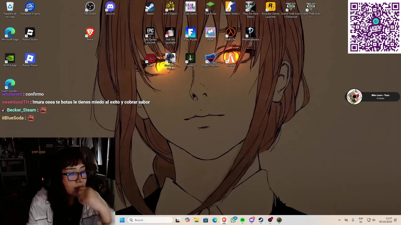This screenshot has height=225, width=401.
Task: Open the clock and date panel
Action: pyautogui.click(x=386, y=220)
